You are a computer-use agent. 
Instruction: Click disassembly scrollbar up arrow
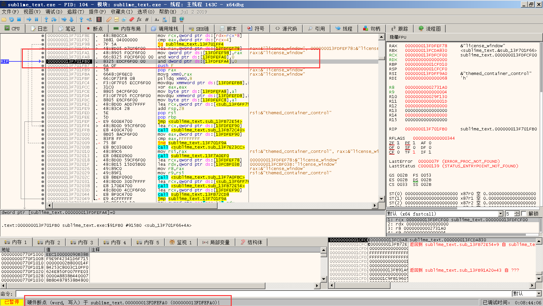coord(381,37)
